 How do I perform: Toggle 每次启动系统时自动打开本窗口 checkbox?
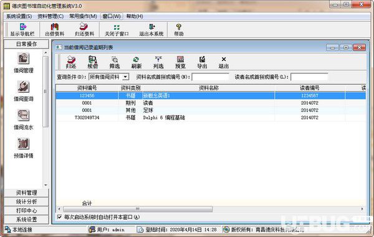59,217
